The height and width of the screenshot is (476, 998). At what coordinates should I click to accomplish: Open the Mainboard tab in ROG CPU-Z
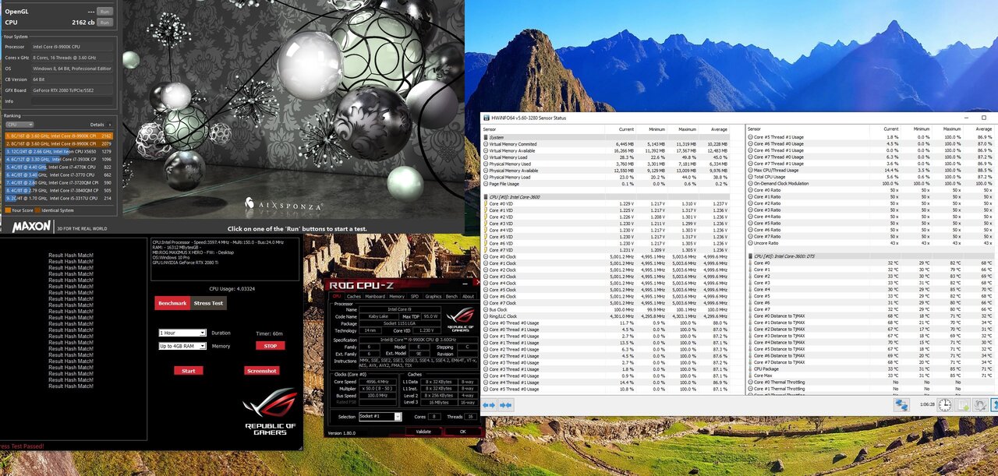[x=375, y=296]
